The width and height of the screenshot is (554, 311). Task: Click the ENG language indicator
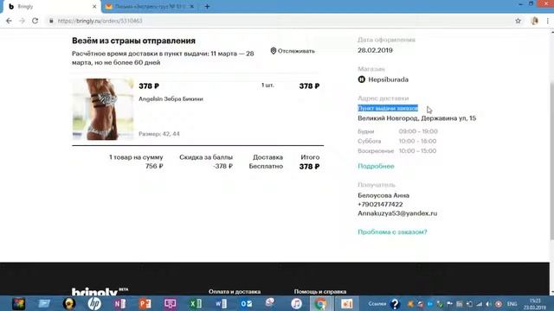click(512, 303)
